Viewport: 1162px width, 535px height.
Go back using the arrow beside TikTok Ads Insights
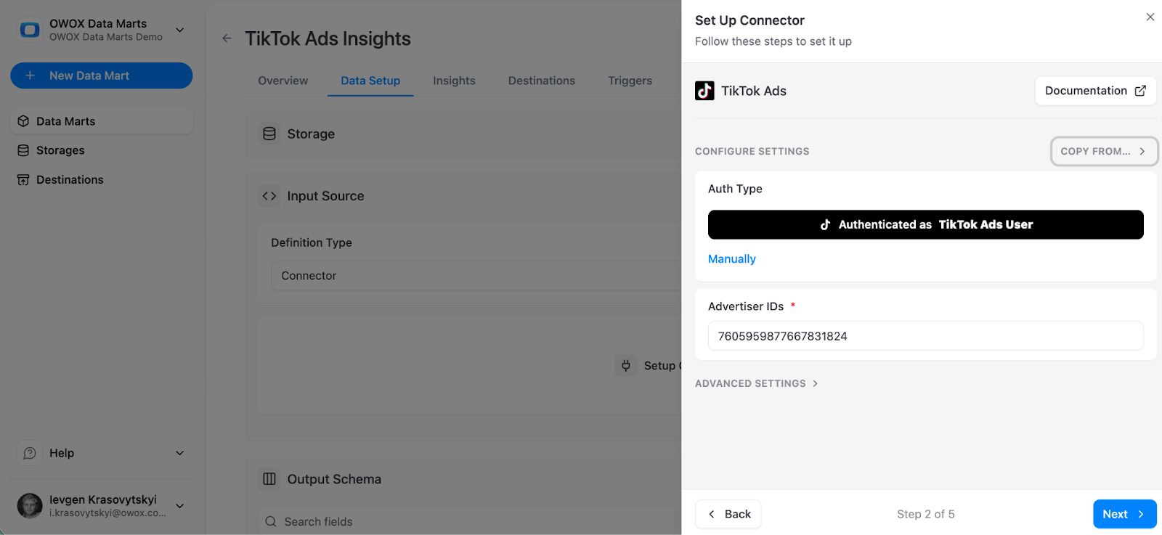pyautogui.click(x=227, y=38)
